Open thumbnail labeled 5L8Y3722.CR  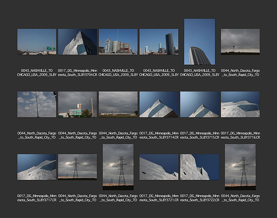tap(200, 167)
